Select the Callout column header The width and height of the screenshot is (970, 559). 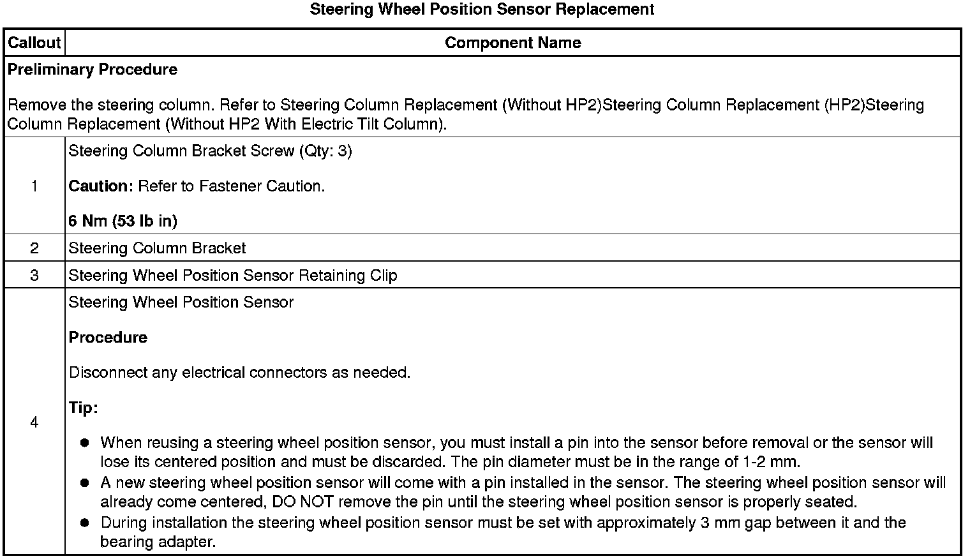(x=34, y=43)
